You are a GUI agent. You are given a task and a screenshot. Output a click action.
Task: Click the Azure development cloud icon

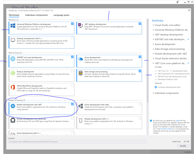(x=80, y=59)
